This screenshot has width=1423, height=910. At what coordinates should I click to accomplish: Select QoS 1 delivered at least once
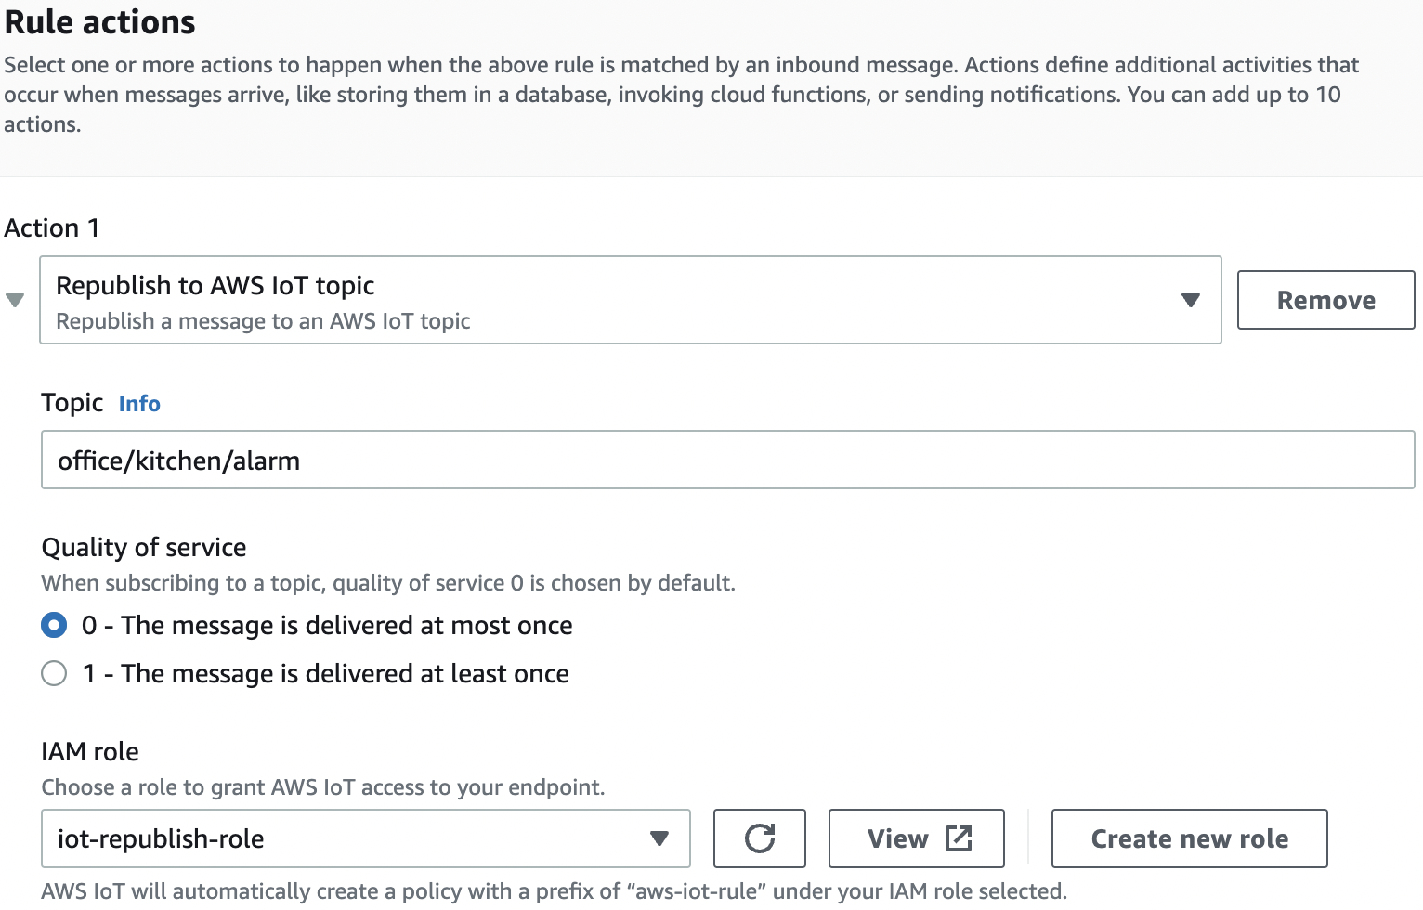click(54, 673)
